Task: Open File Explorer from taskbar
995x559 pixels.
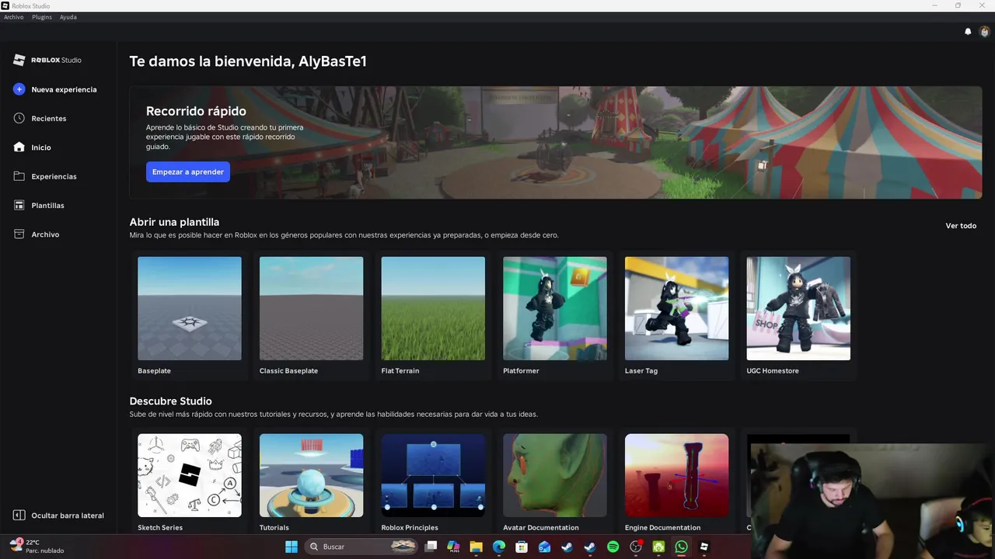Action: [x=476, y=547]
